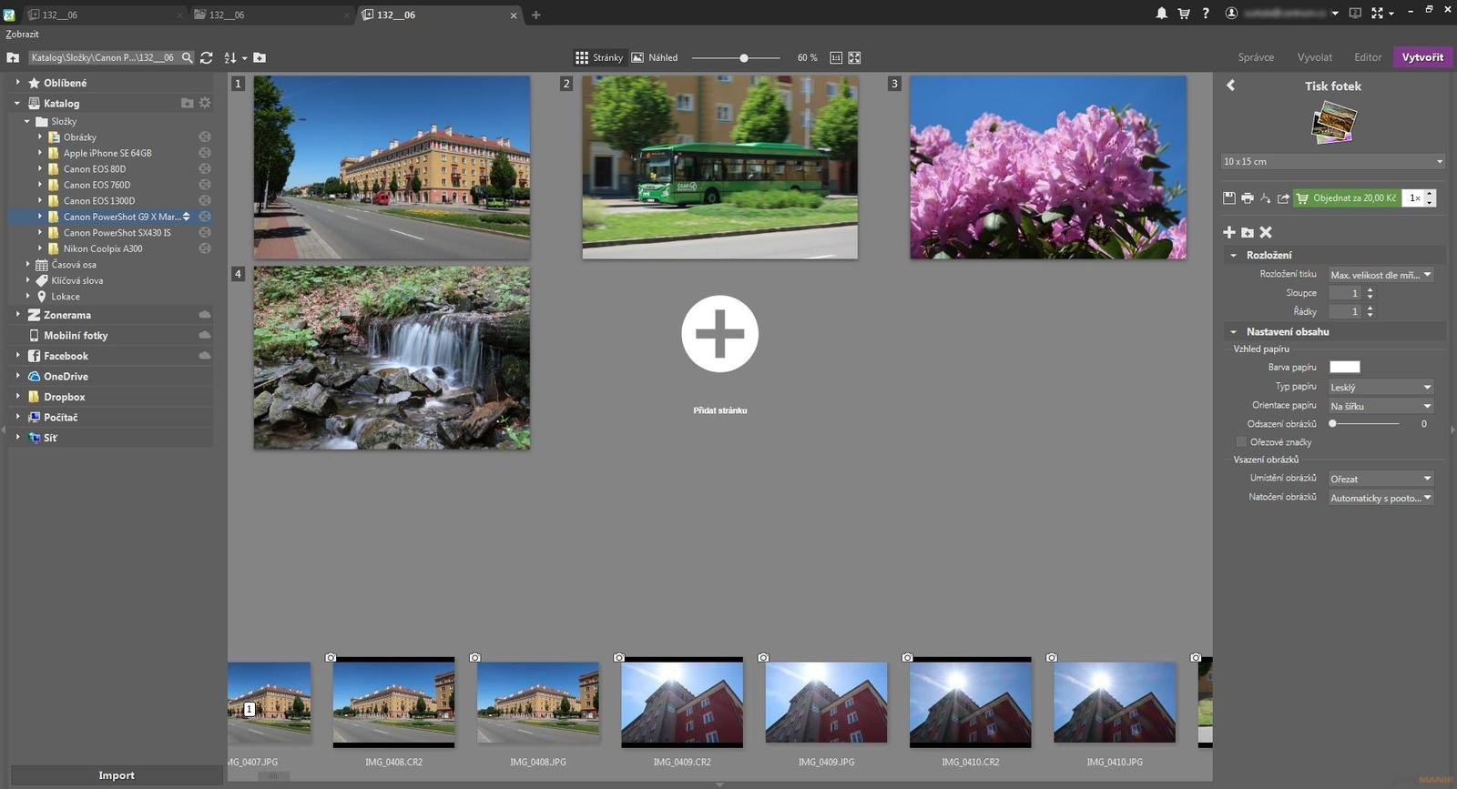Click the back arrow in the Tisk fotek panel
Screen dimensions: 1457x789
coord(1230,86)
